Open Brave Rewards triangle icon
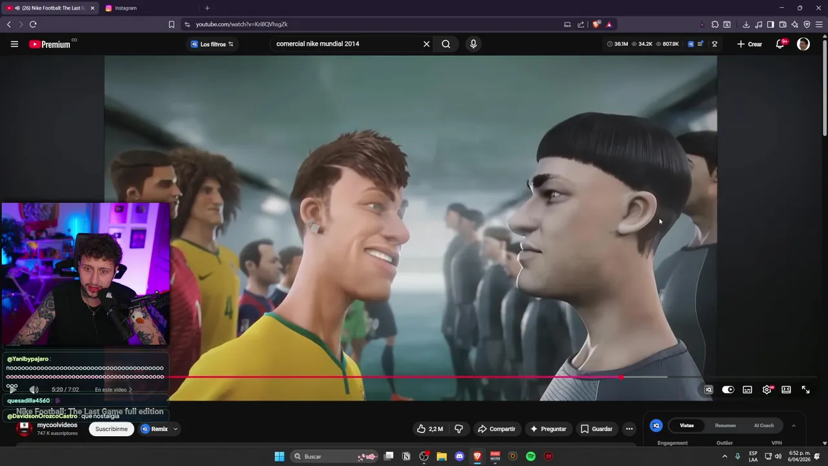This screenshot has width=828, height=466. pos(609,25)
